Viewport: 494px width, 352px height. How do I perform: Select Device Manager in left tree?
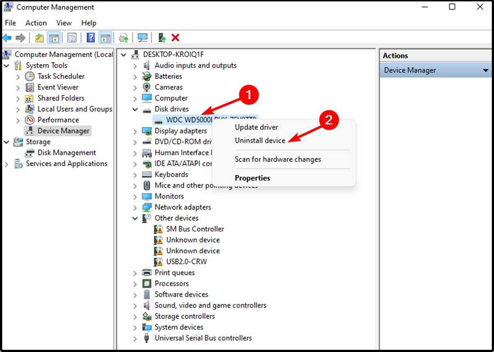pyautogui.click(x=64, y=131)
